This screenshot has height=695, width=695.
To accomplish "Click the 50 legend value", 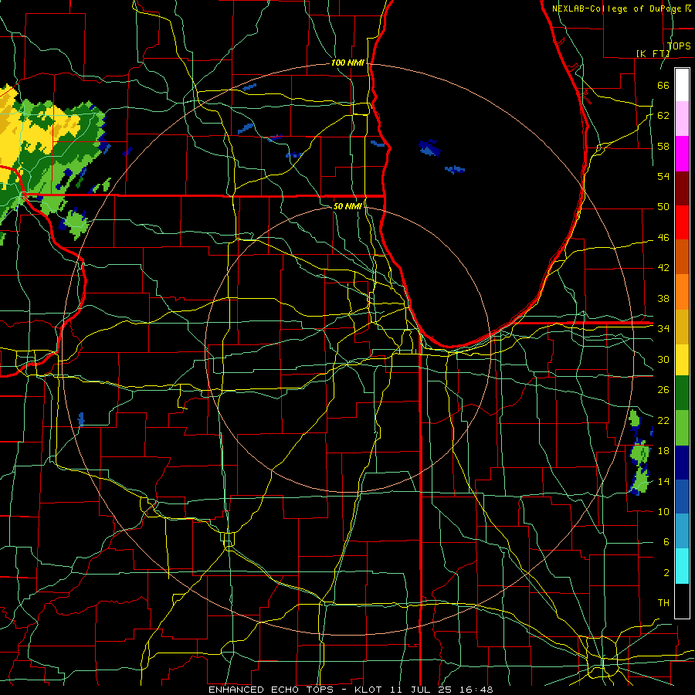I will 663,206.
